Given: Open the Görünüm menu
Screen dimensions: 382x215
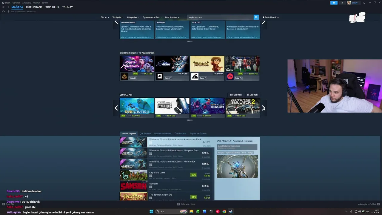Looking at the screenshot, I should pos(16,3).
